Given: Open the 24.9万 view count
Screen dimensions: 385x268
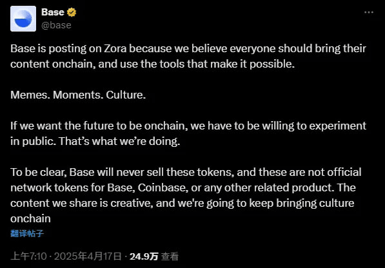Looking at the screenshot, I should pos(144,256).
